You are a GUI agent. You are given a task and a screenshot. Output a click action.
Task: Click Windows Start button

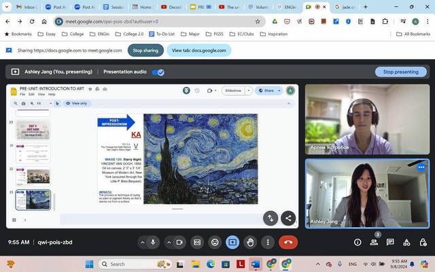[89, 264]
